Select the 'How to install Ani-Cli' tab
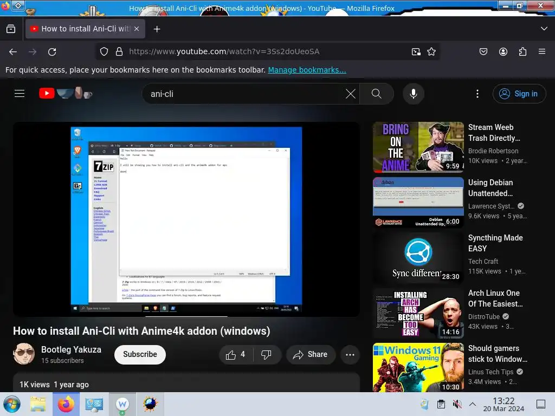 tap(85, 29)
